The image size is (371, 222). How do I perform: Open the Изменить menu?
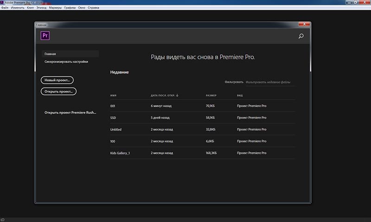point(18,7)
